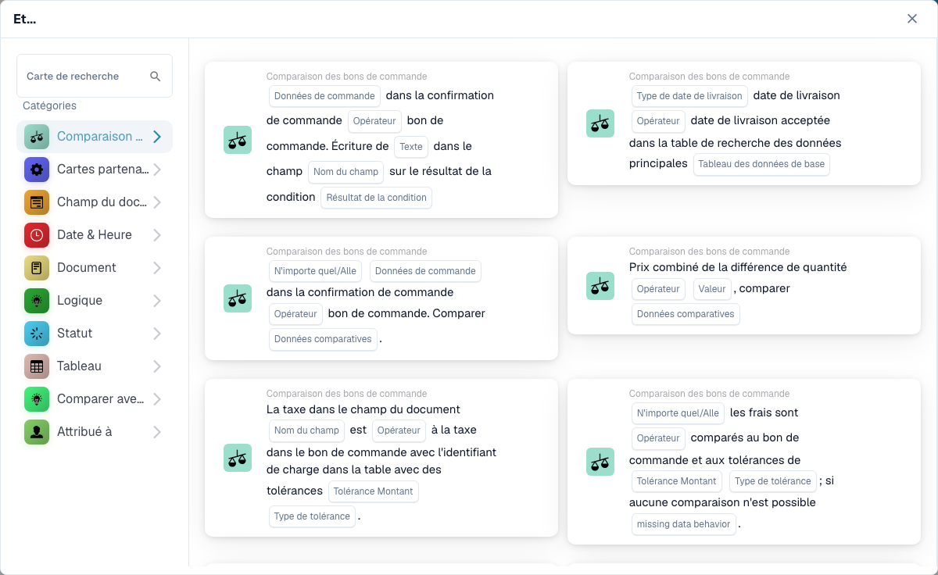This screenshot has height=575, width=938.
Task: Open the Tableau category
Action: coord(95,366)
